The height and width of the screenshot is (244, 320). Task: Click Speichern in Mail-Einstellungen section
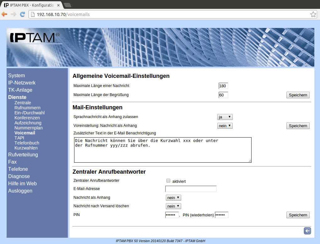pos(298,126)
